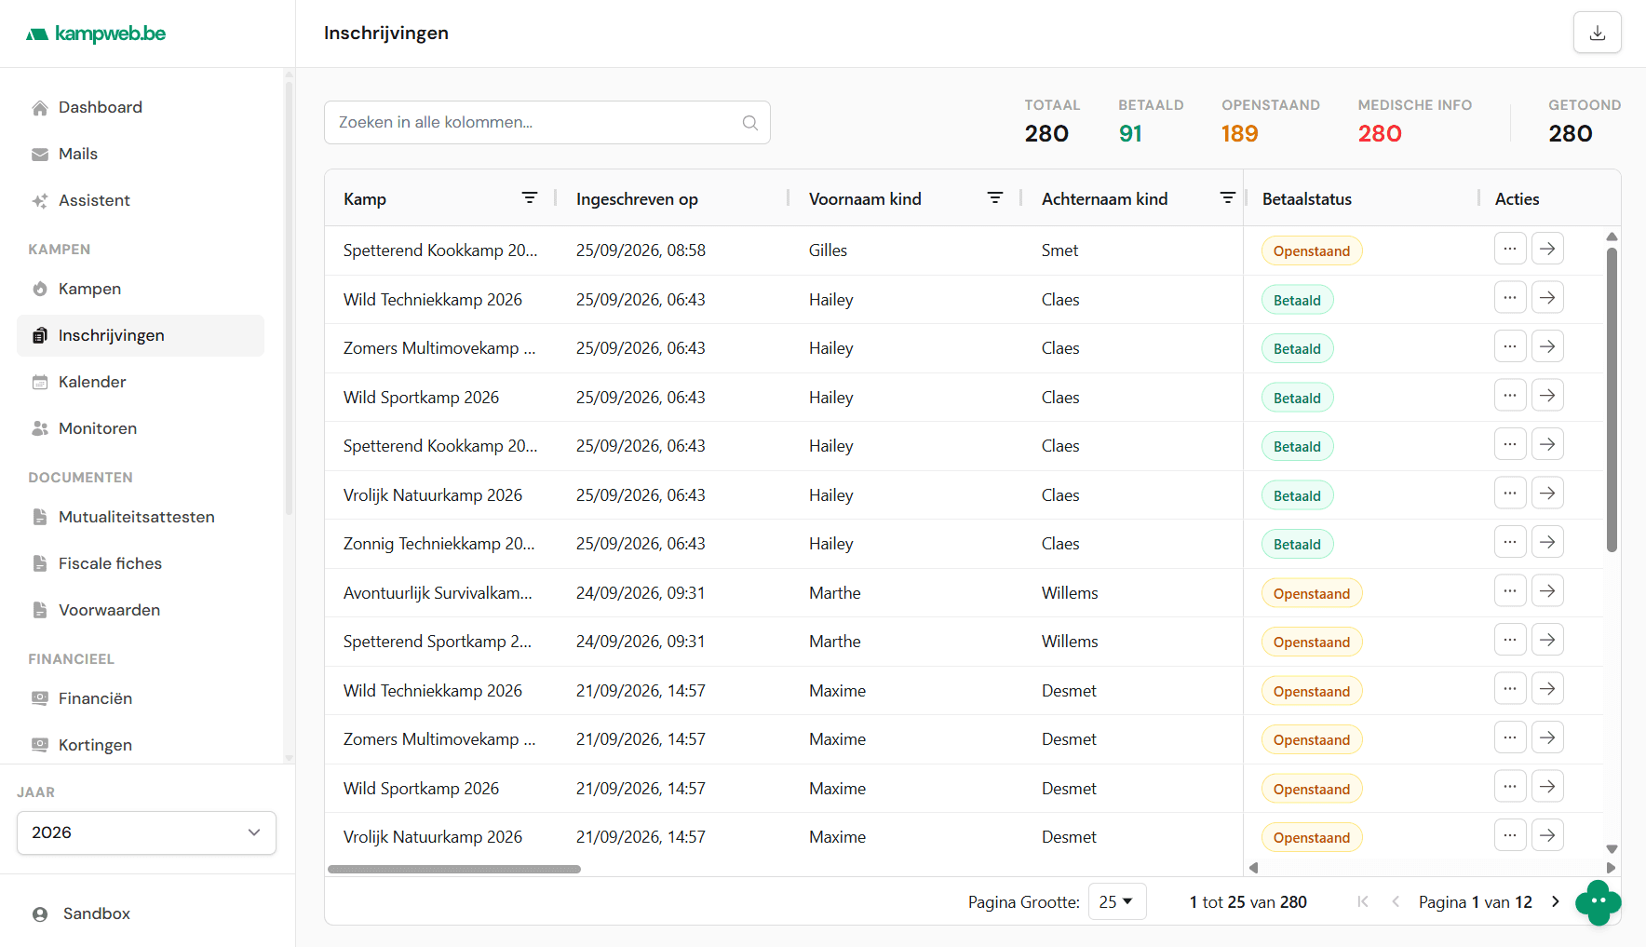Click Openstaand badge for Gilles Smet
The height and width of the screenshot is (947, 1646).
[1312, 250]
